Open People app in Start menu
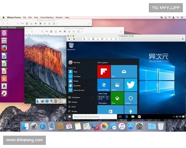This screenshot has height=148, width=186. point(73,81)
